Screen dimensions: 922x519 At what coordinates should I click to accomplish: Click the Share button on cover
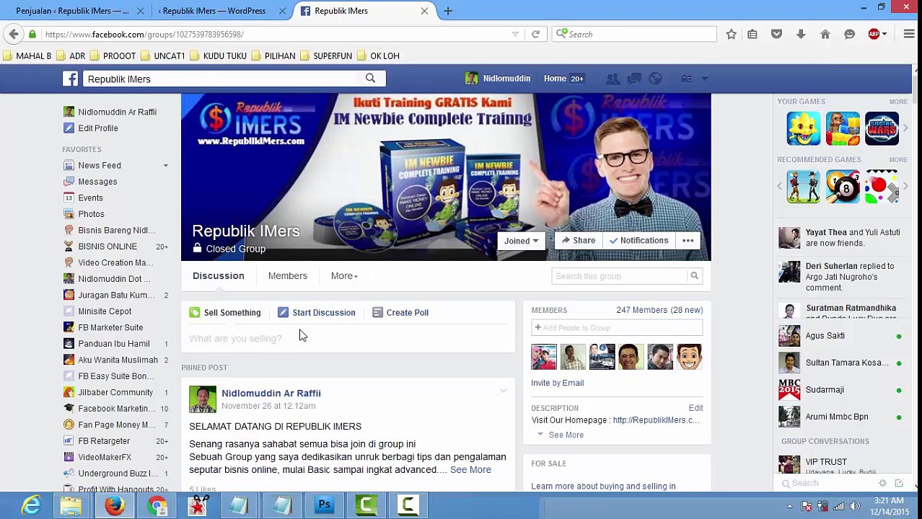pyautogui.click(x=579, y=241)
